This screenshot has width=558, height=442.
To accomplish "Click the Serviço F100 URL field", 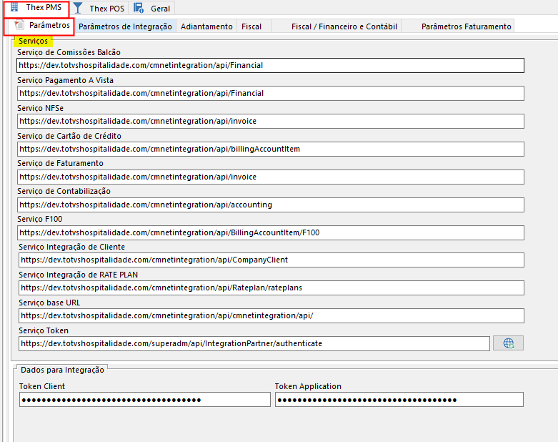I will [x=271, y=232].
